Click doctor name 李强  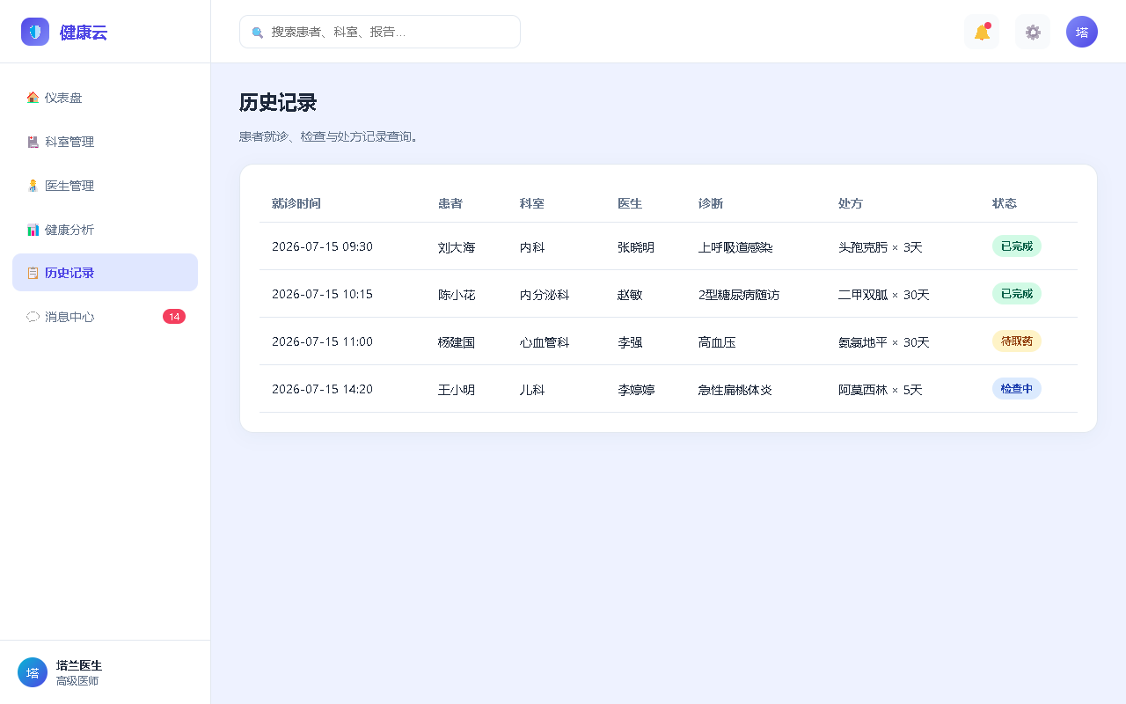[x=630, y=342]
